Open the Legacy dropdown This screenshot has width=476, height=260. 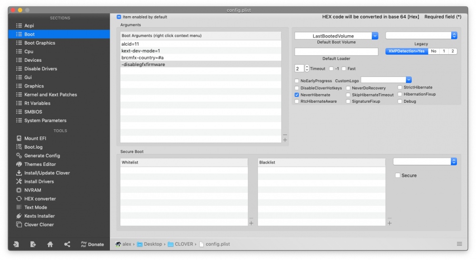(x=421, y=36)
